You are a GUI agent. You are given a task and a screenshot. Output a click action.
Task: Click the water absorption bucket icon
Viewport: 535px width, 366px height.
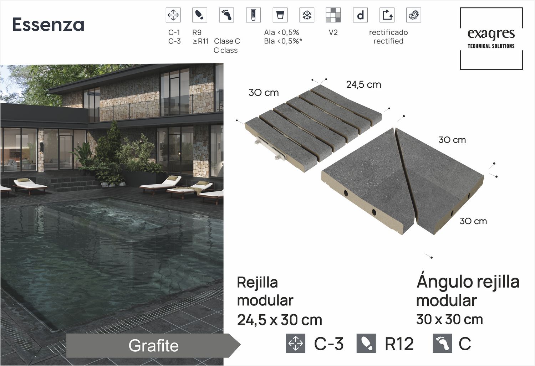click(x=280, y=15)
